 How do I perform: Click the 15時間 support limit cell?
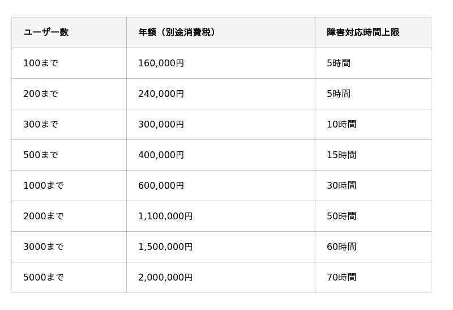coord(341,155)
